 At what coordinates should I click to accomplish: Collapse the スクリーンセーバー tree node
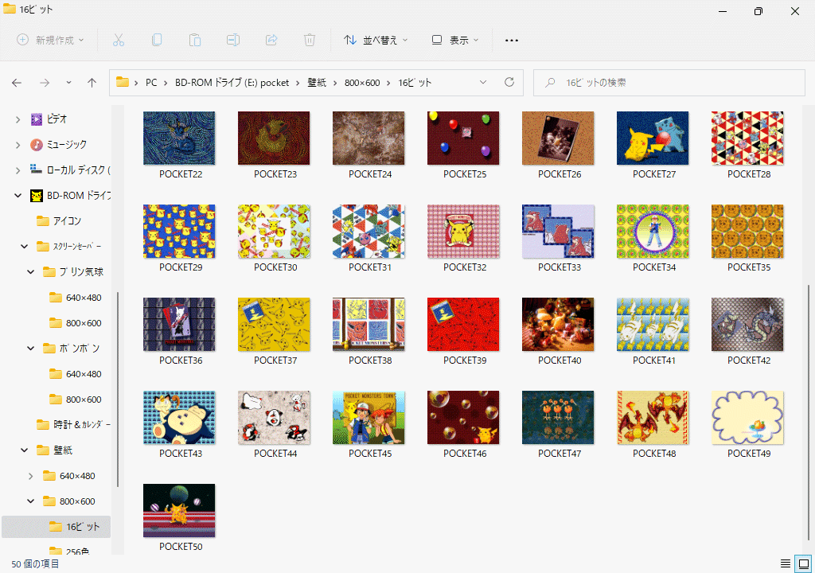click(x=25, y=247)
